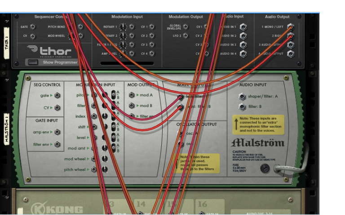This screenshot has height=215, width=345.
Task: Click Malström osc A oscillator output jack
Action: click(x=180, y=133)
